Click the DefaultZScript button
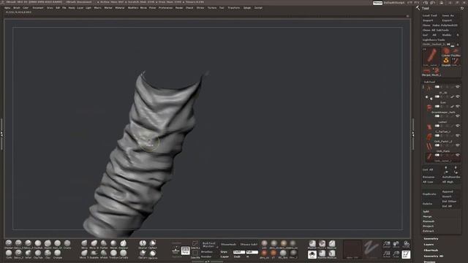The image size is (468, 263). point(394,3)
